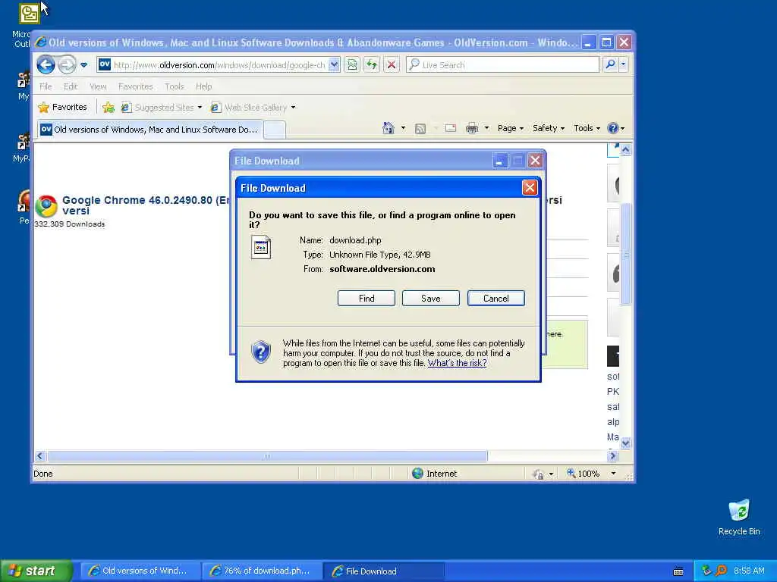
Task: Click the taskbar clock showing 8:58 AM
Action: click(x=749, y=571)
